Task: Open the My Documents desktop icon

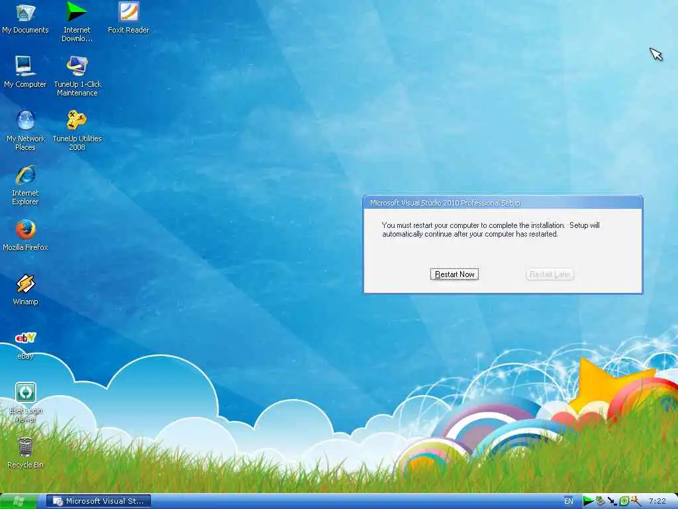Action: (x=25, y=18)
